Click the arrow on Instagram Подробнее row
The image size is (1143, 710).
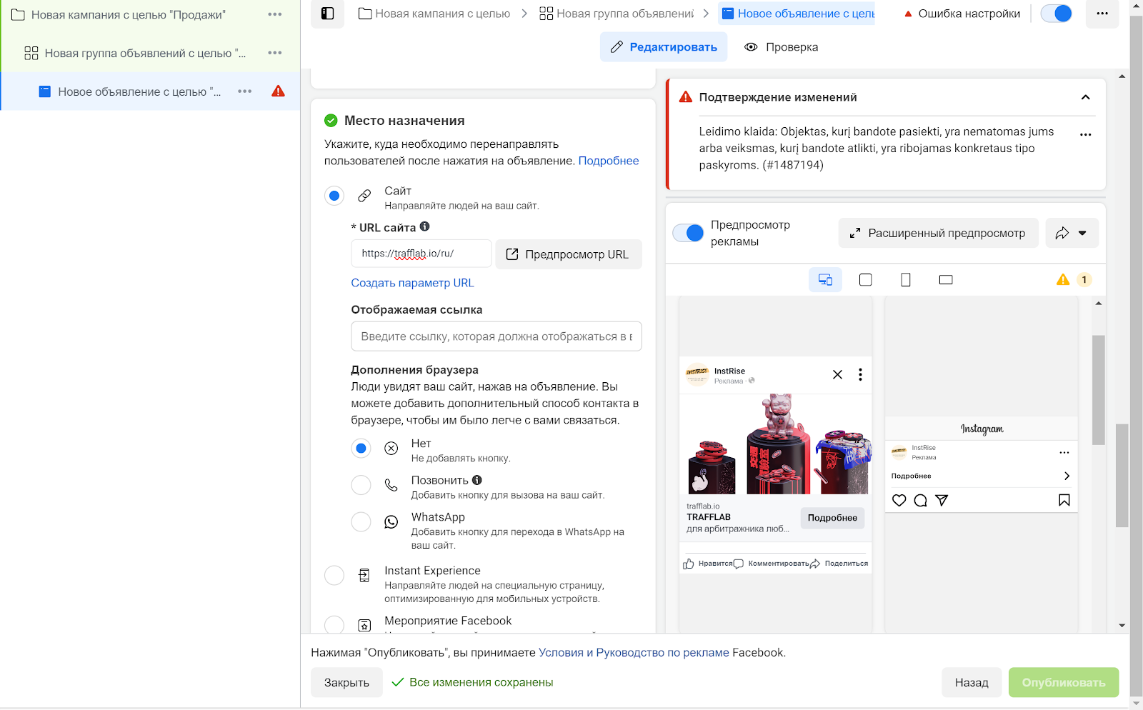pyautogui.click(x=1067, y=476)
